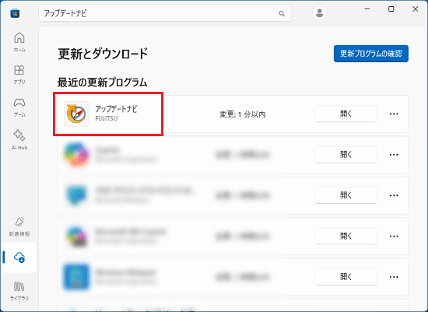
Task: Click the blurred second app's colorful icon
Action: tap(76, 155)
